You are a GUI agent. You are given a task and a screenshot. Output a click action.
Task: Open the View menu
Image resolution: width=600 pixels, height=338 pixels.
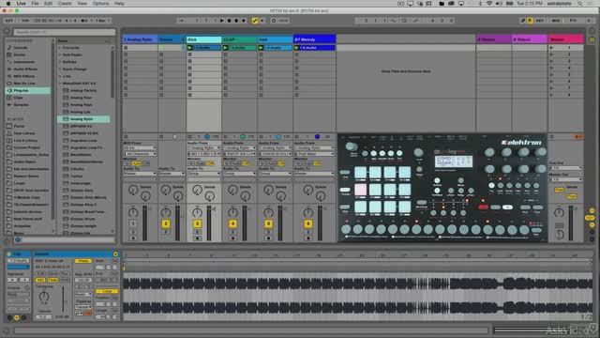pyautogui.click(x=82, y=4)
